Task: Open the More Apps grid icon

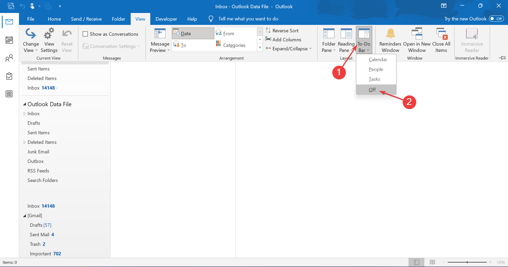Action: click(9, 94)
